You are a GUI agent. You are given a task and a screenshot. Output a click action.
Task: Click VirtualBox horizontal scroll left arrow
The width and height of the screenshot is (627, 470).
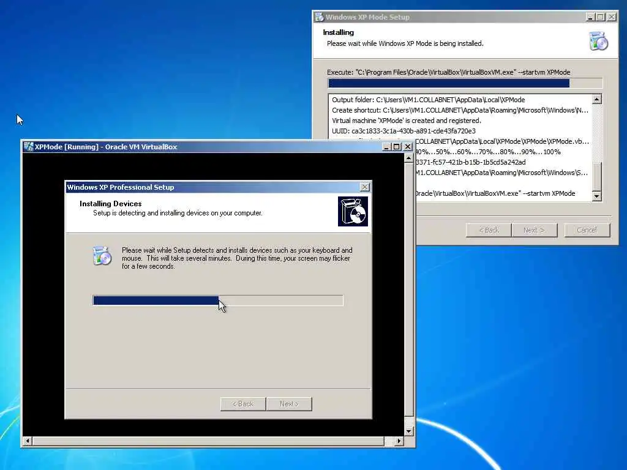27,441
